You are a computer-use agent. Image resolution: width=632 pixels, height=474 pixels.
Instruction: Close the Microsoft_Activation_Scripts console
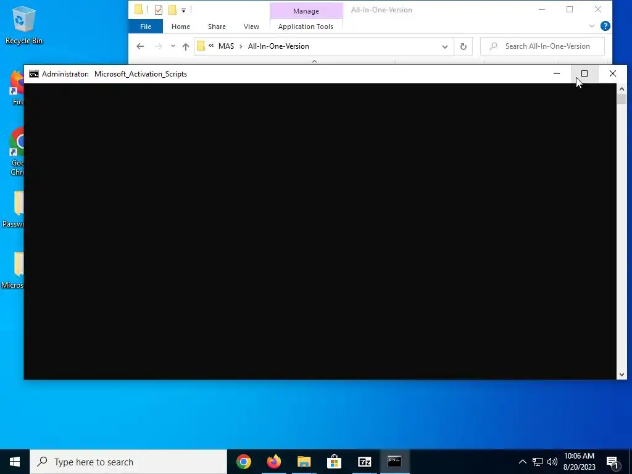point(613,74)
